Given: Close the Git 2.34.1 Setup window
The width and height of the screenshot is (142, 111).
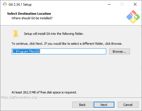Looking at the screenshot, I should coord(135,4).
